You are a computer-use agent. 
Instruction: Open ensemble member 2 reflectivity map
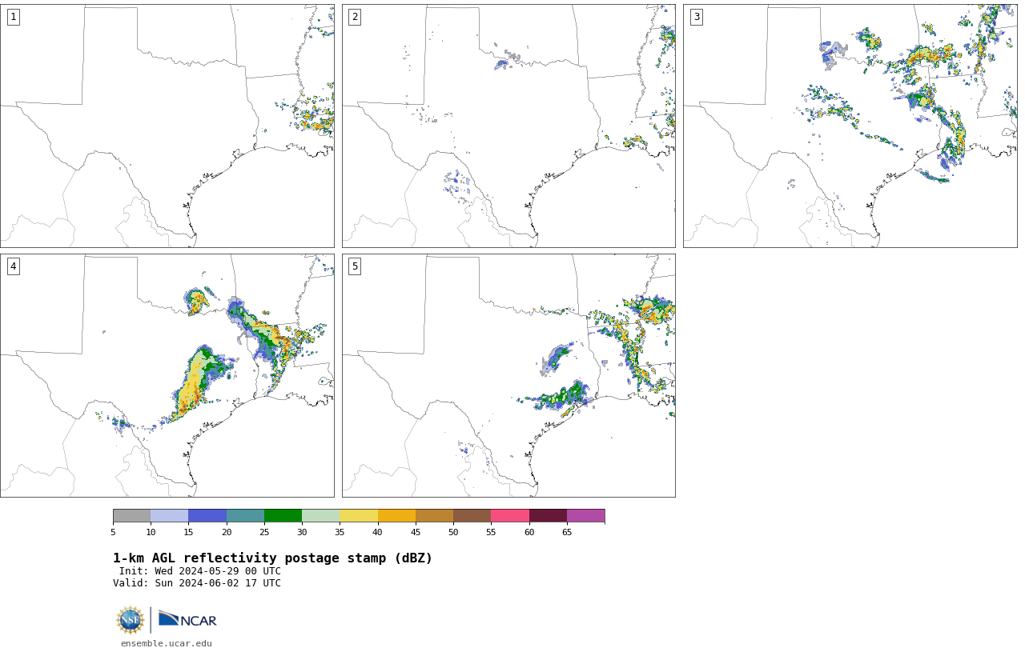pos(508,126)
